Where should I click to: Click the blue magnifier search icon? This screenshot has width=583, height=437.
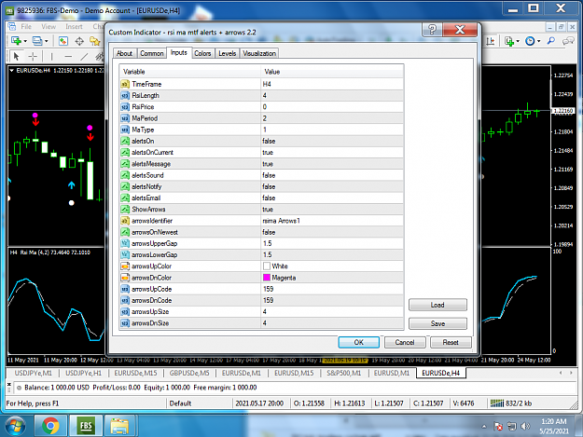coord(551,41)
